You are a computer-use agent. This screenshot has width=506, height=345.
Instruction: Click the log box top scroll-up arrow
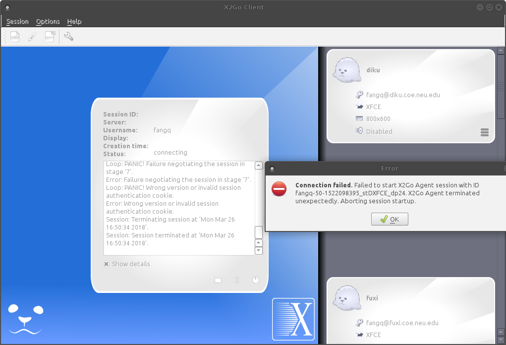(259, 166)
